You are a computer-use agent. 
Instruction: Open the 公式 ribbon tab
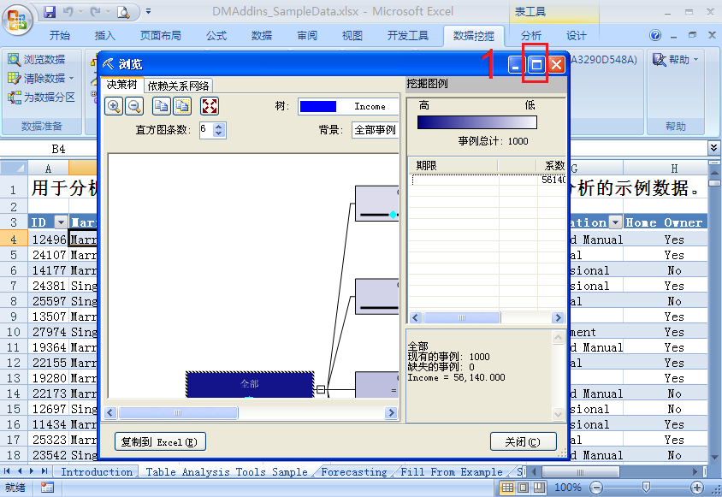pyautogui.click(x=216, y=35)
